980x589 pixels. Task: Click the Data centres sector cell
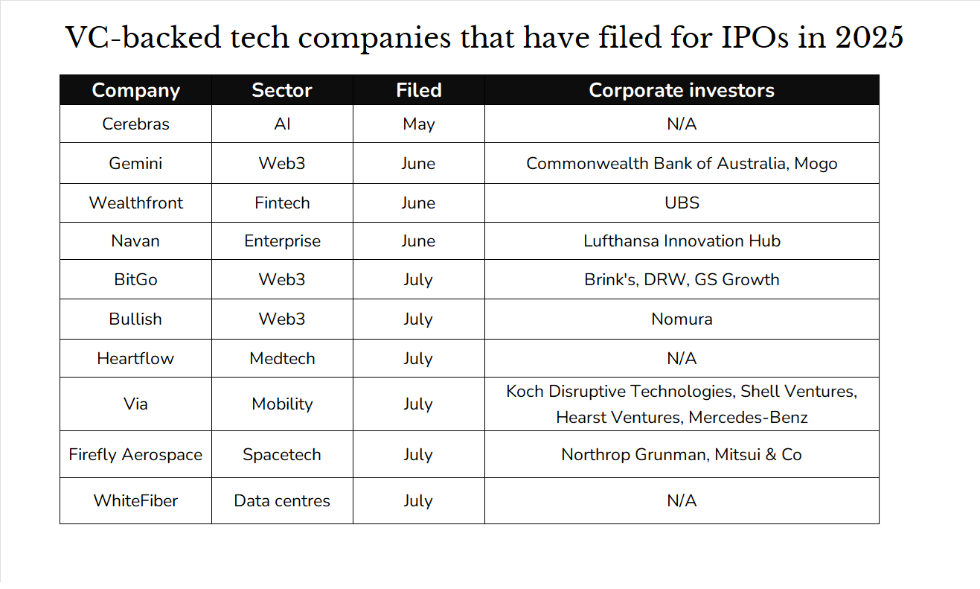click(x=282, y=500)
